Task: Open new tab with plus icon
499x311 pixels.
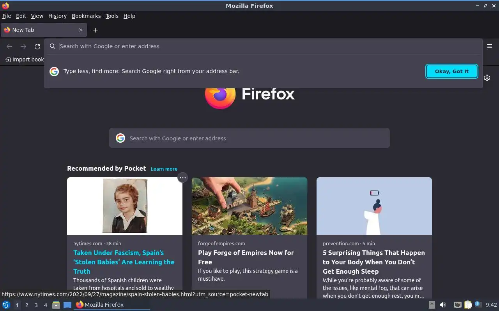Action: coord(95,30)
